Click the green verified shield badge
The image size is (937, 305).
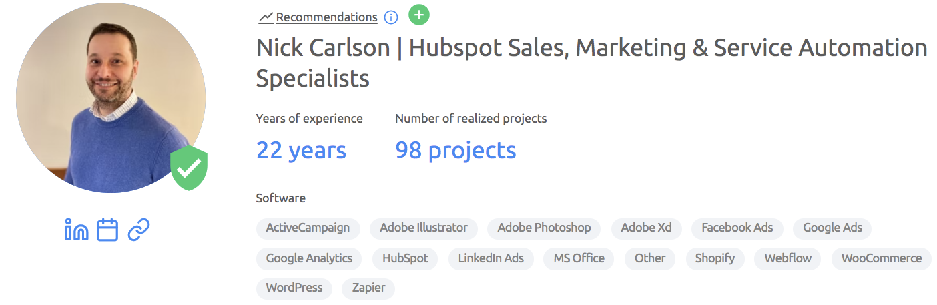[189, 169]
